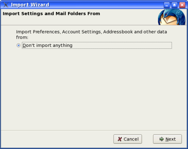The height and width of the screenshot is (149, 188).
Task: Select the "Don't import anything" radio button
Action: click(18, 45)
